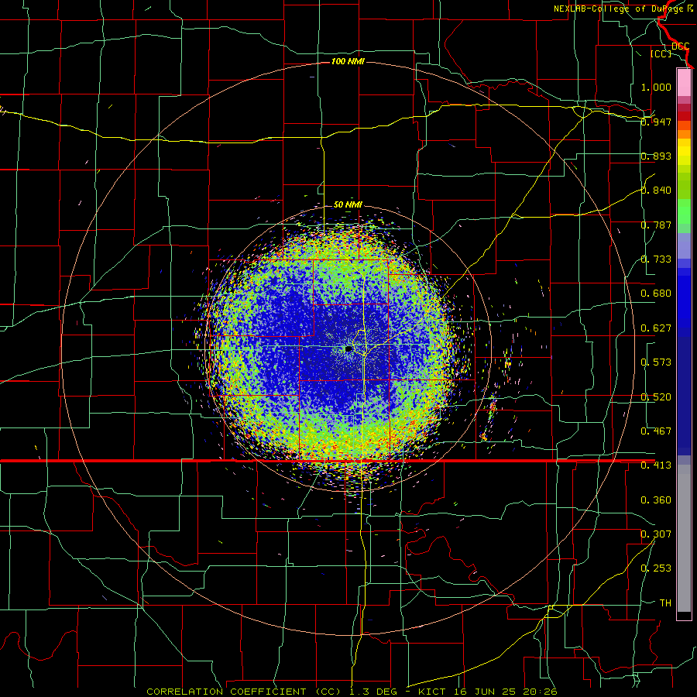Click the 0.733 legend value
Image resolution: width=697 pixels, height=697 pixels.
click(x=656, y=259)
